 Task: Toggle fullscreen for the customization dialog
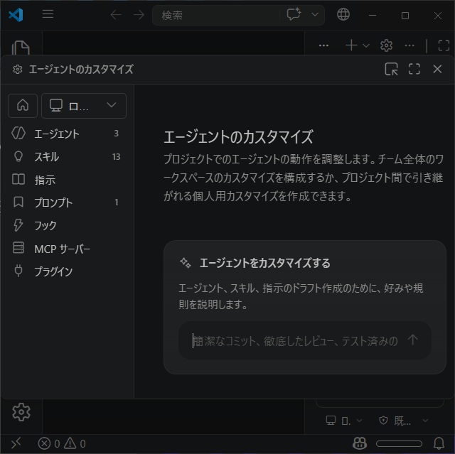[414, 69]
